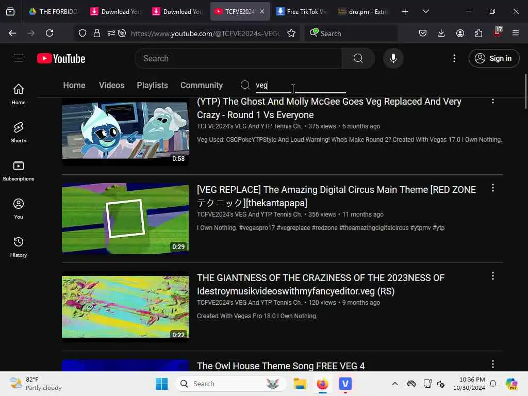The width and height of the screenshot is (528, 396).
Task: Open History in the sidebar
Action: click(19, 247)
